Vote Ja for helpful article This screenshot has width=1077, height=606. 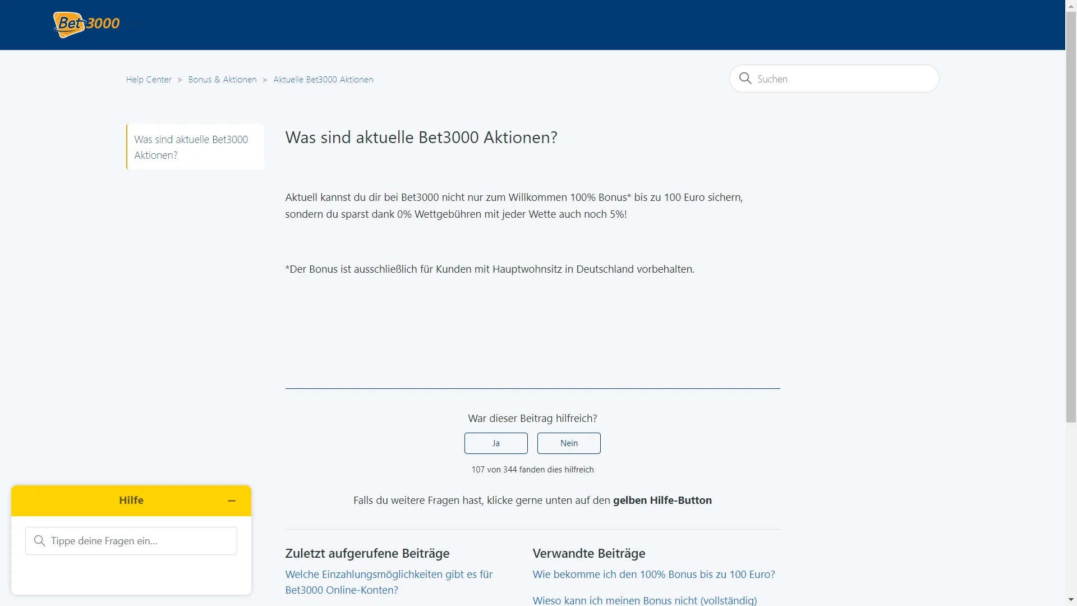pos(496,443)
